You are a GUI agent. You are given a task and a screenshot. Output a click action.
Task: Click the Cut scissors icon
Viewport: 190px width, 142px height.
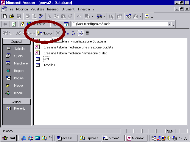(49, 16)
